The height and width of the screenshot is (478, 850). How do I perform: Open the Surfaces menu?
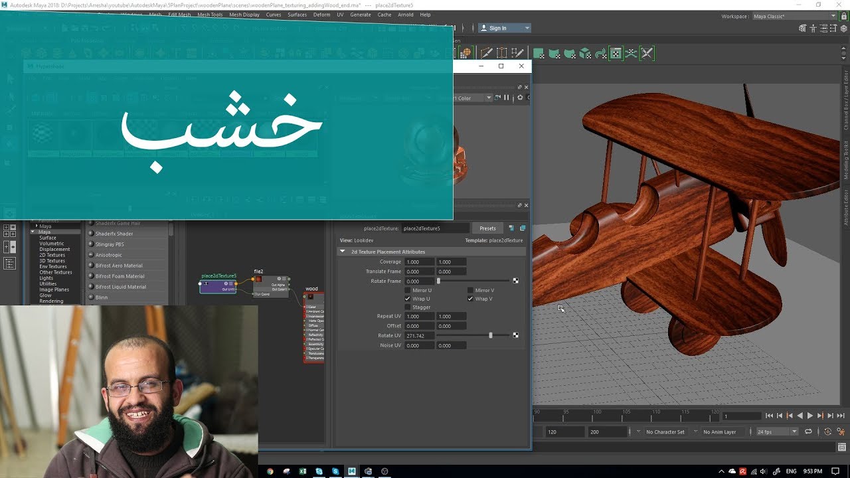coord(297,15)
